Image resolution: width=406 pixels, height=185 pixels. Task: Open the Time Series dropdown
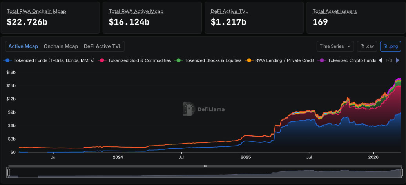[x=335, y=46]
